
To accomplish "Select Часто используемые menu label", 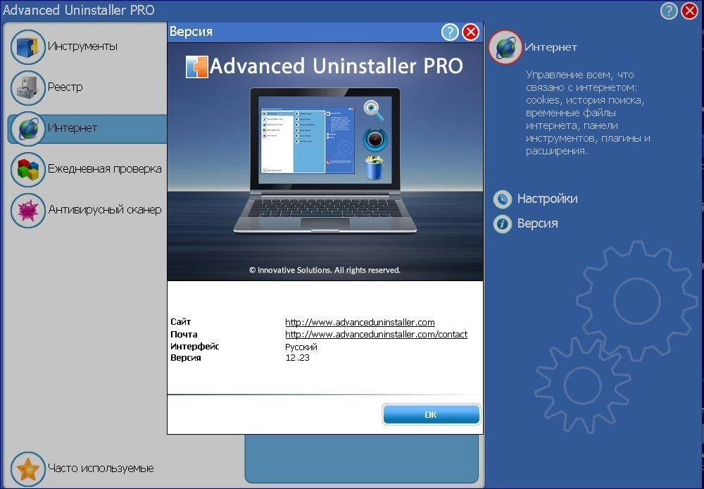I will pos(101,469).
